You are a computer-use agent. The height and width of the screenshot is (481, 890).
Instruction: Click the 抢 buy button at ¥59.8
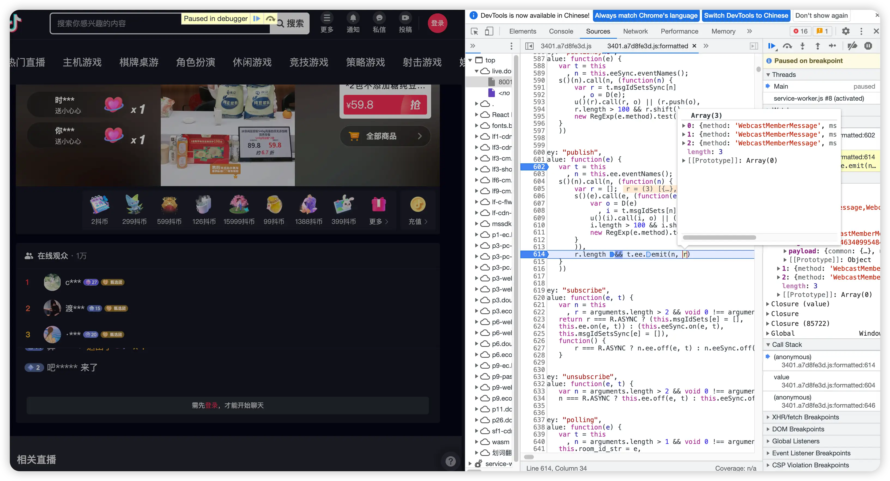coord(415,104)
